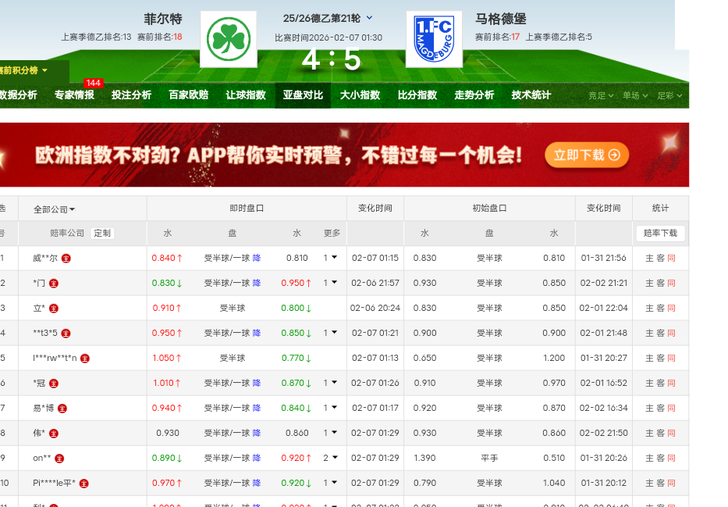
Task: Click red 主 badge beside *门
Action: [x=54, y=283]
